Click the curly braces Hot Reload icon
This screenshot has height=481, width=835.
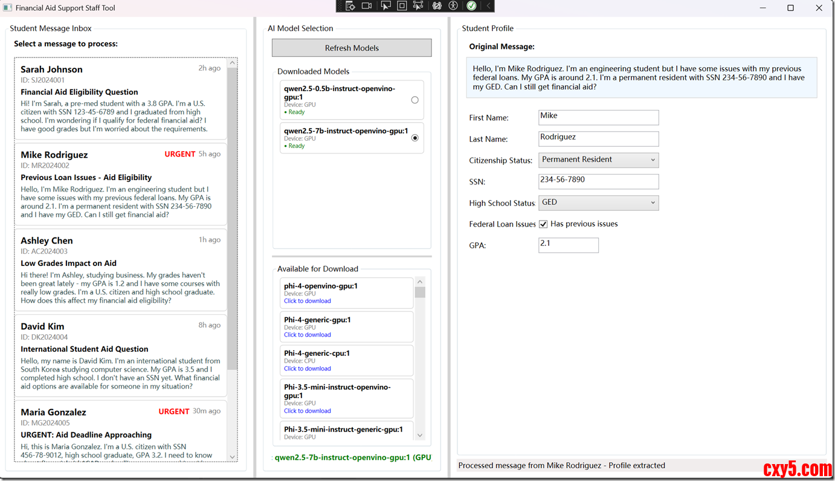(x=437, y=6)
